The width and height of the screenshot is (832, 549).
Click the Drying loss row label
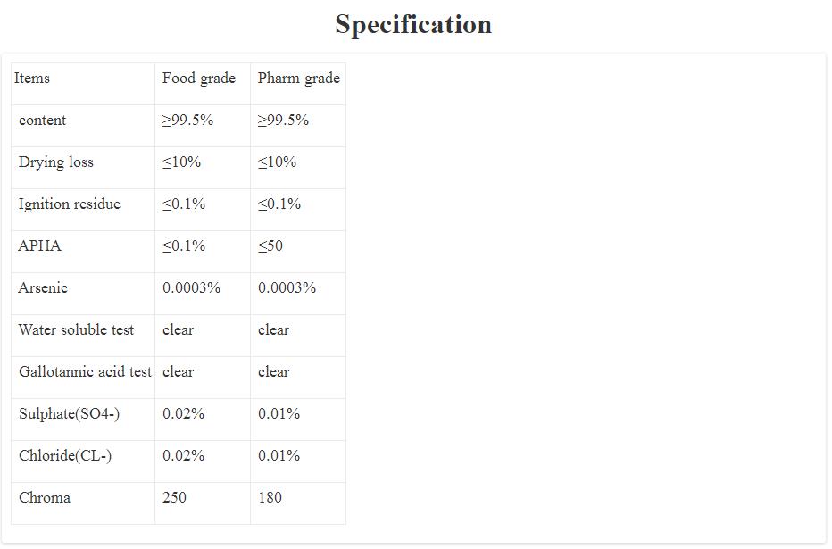pyautogui.click(x=56, y=162)
